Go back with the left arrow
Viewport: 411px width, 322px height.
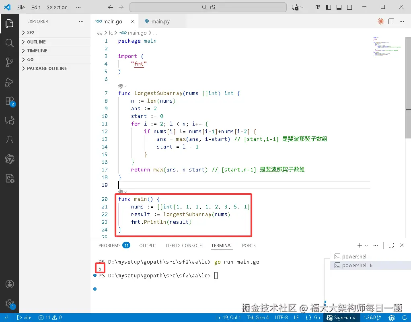(111, 7)
